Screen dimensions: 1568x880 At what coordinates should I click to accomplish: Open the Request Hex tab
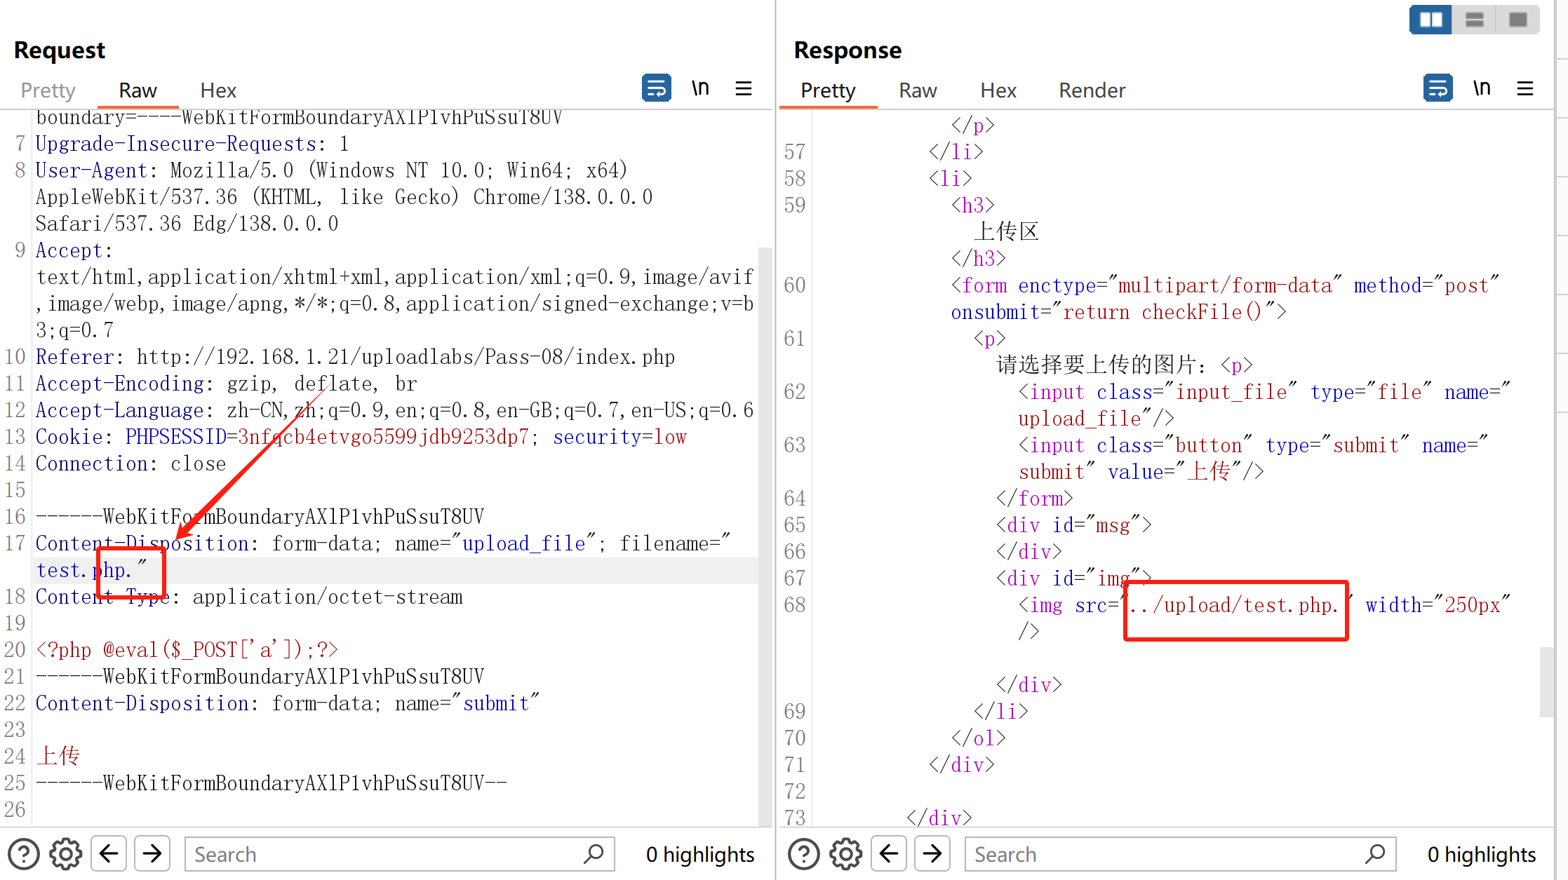tap(218, 90)
